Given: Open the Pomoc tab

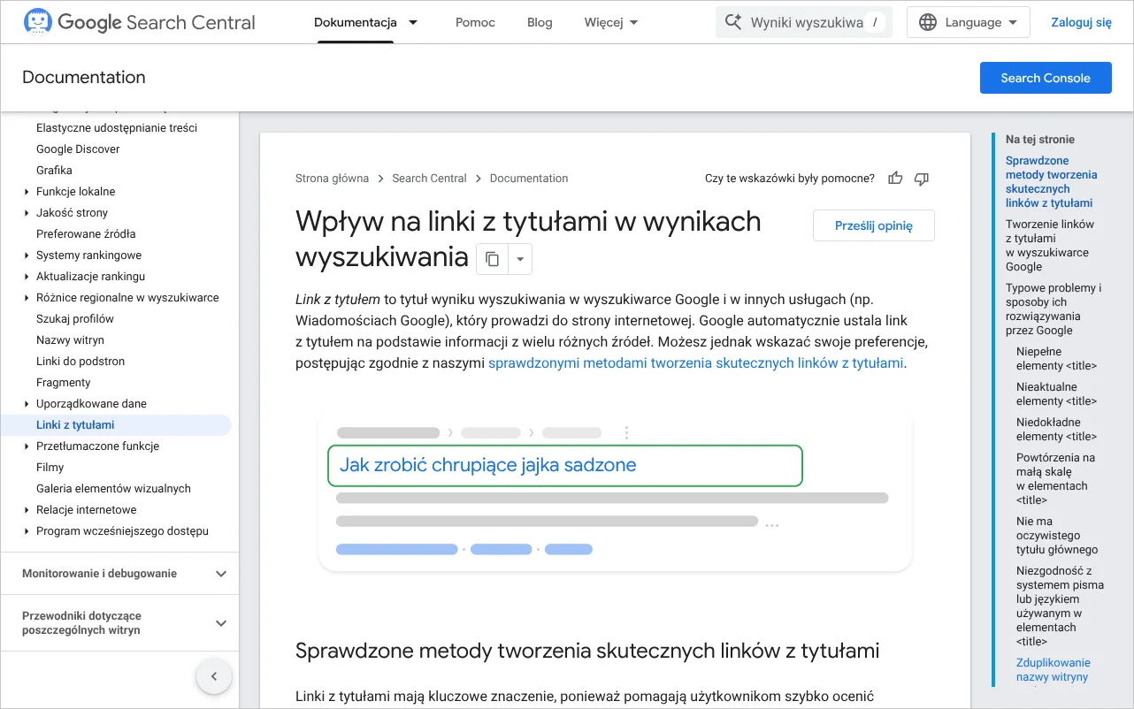Looking at the screenshot, I should click(x=475, y=23).
